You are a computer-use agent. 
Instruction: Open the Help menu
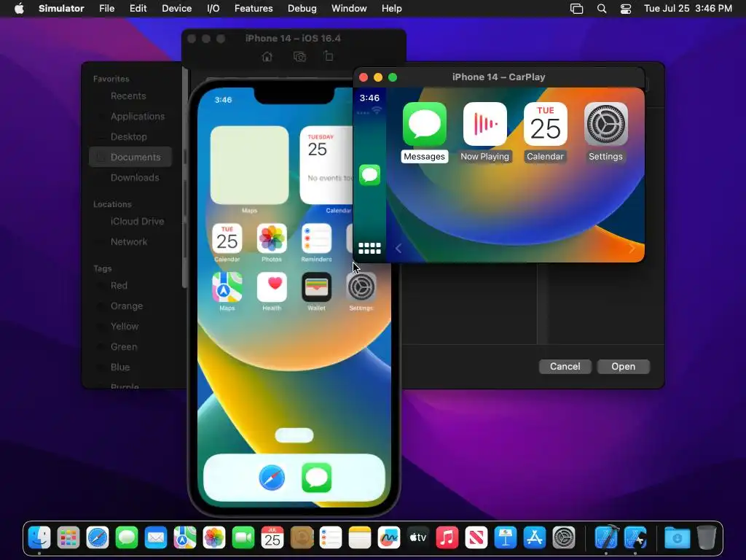[391, 9]
